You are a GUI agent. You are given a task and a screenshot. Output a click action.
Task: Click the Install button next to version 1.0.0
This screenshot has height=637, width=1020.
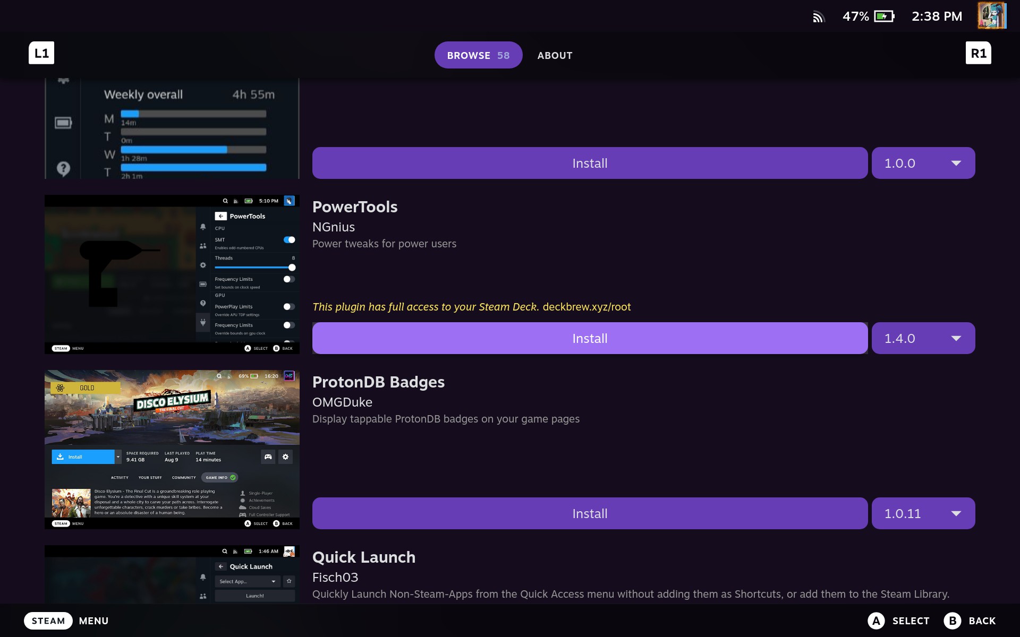(x=590, y=163)
